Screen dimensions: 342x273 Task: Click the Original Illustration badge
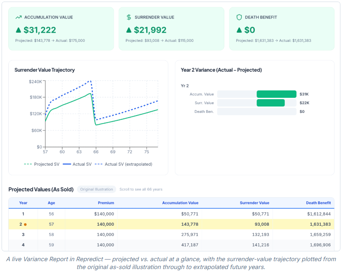pyautogui.click(x=96, y=189)
